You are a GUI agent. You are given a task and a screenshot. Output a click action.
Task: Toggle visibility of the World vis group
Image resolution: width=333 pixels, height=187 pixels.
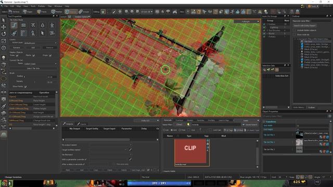coord(264,33)
